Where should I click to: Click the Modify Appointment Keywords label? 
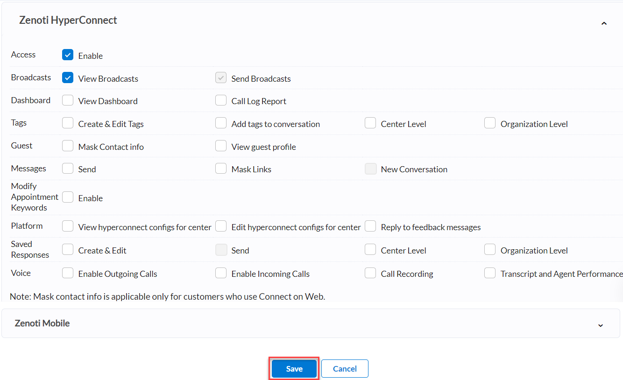(35, 197)
